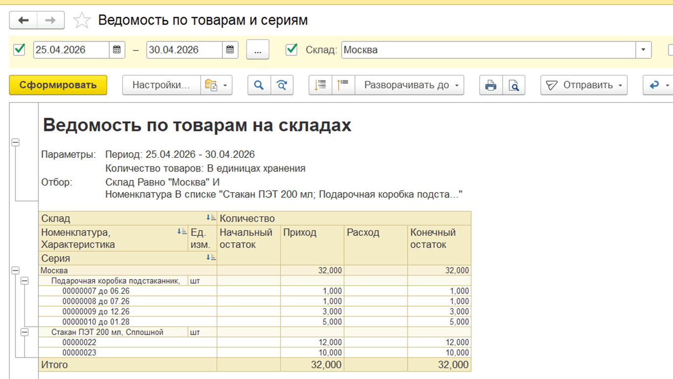The image size is (673, 379).
Task: Open print preview icon
Action: coord(513,85)
